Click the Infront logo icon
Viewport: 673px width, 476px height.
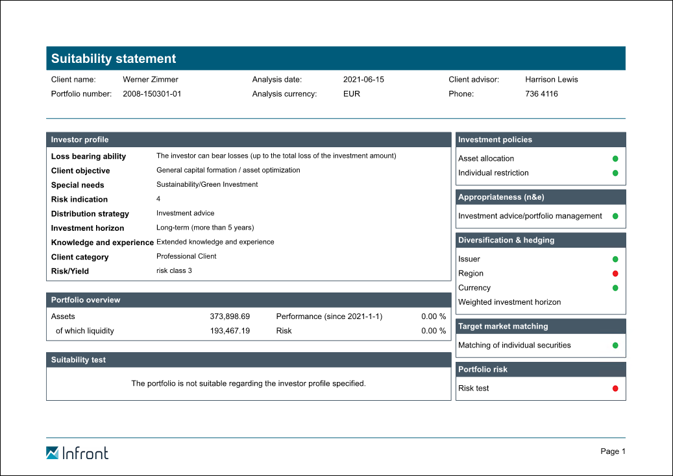(x=53, y=453)
